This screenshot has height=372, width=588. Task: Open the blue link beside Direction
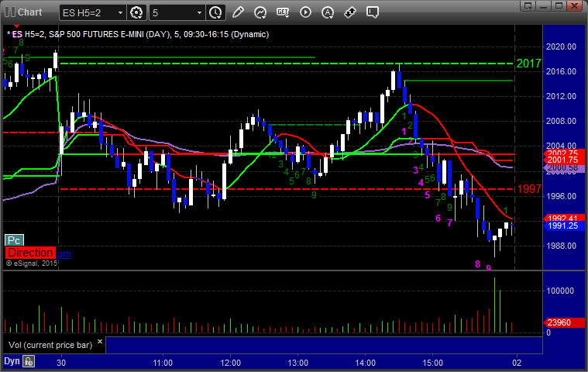tap(64, 254)
